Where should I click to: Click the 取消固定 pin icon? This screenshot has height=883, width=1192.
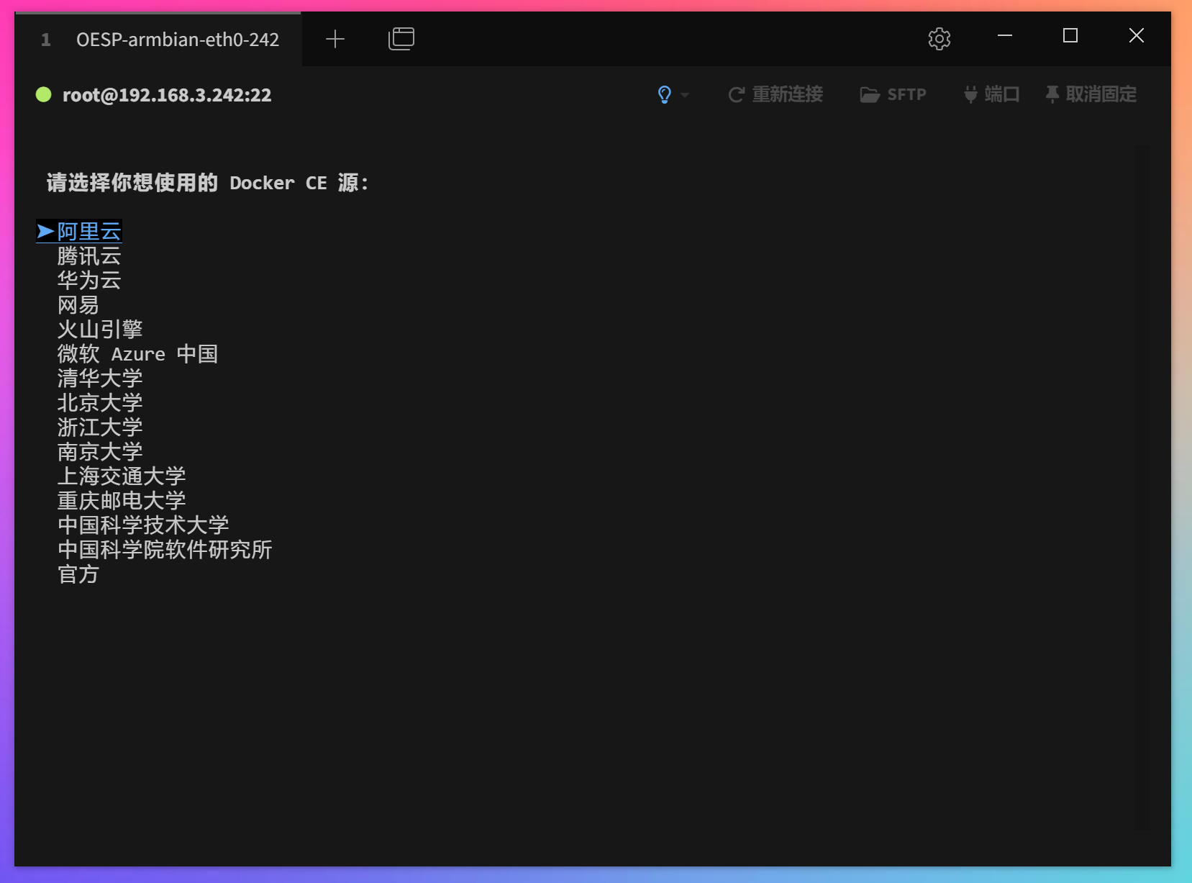pyautogui.click(x=1052, y=94)
